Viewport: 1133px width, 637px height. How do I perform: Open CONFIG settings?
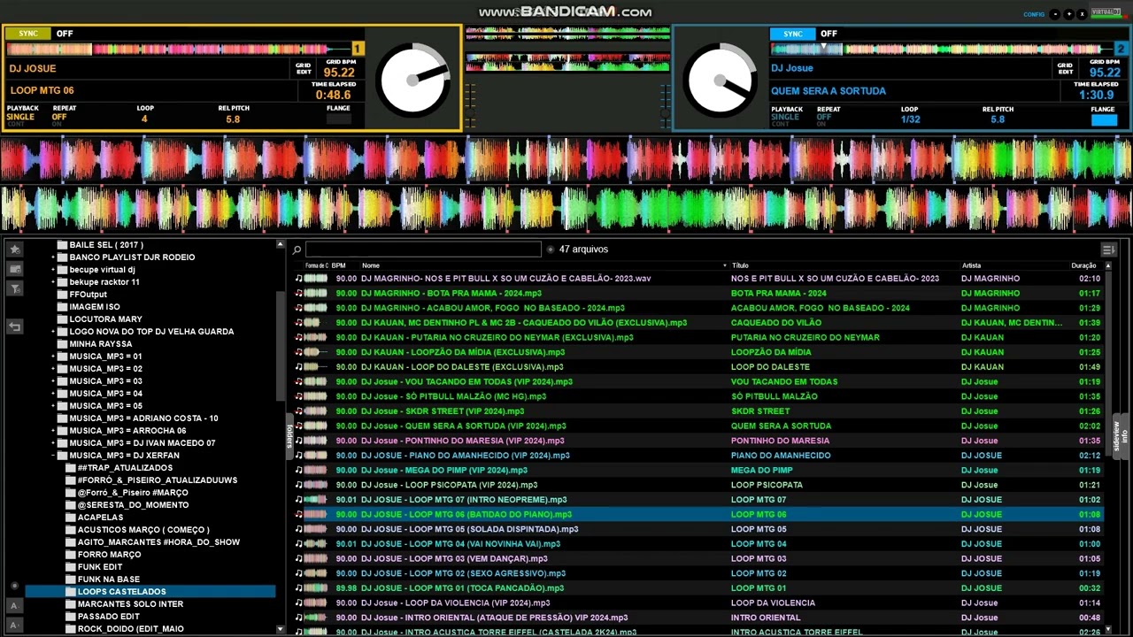click(1034, 14)
